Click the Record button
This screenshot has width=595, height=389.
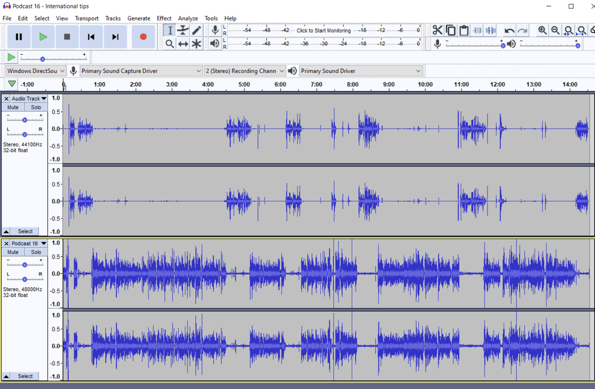tap(143, 37)
